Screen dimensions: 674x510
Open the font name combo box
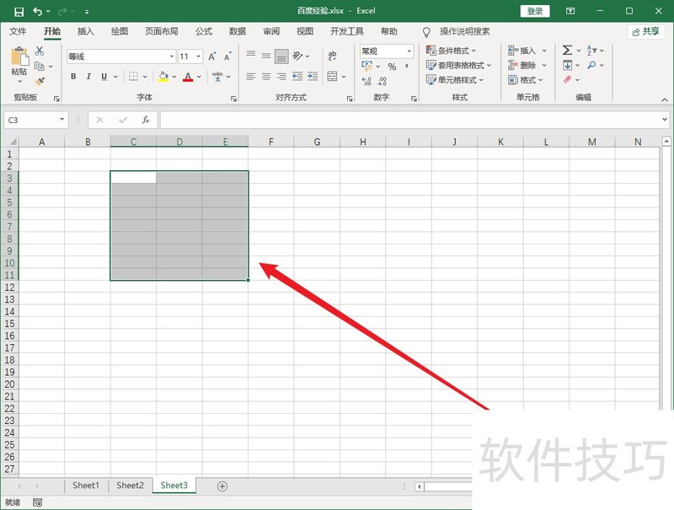coord(120,56)
